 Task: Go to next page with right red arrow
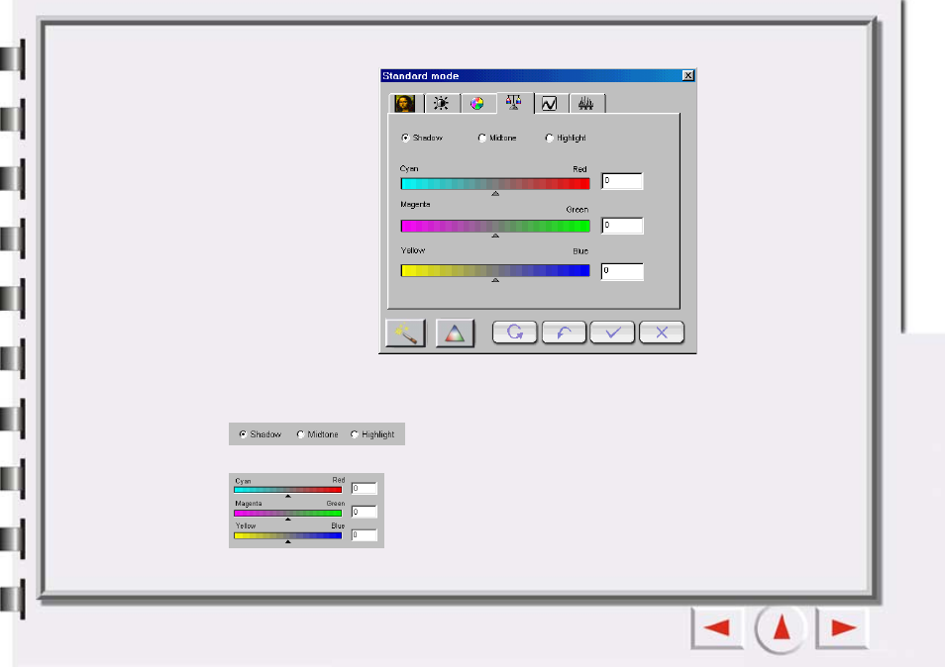[843, 627]
